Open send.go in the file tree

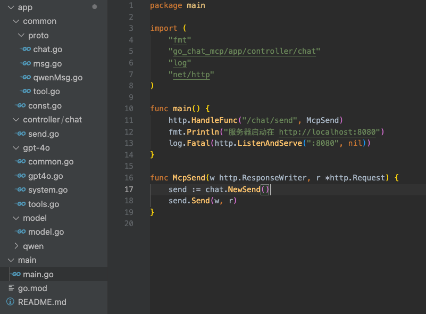(44, 134)
